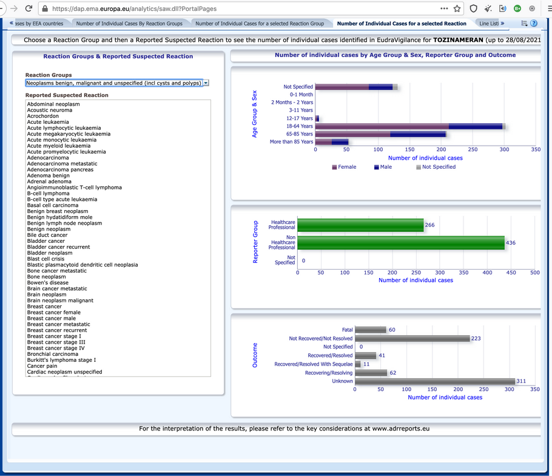552x476 pixels.
Task: Click the browser address bar URL
Action: (x=134, y=8)
